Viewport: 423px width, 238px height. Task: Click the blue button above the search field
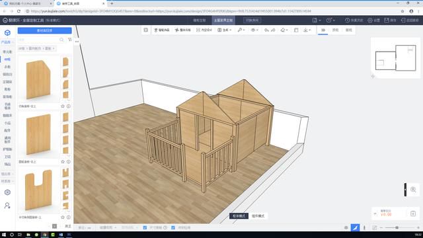(x=45, y=30)
